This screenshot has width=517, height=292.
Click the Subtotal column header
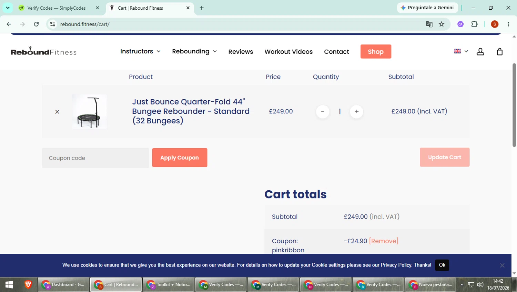pyautogui.click(x=401, y=77)
